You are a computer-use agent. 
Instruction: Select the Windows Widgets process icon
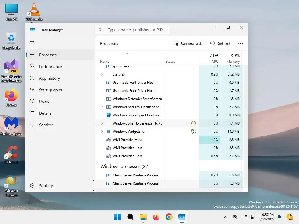pyautogui.click(x=109, y=132)
